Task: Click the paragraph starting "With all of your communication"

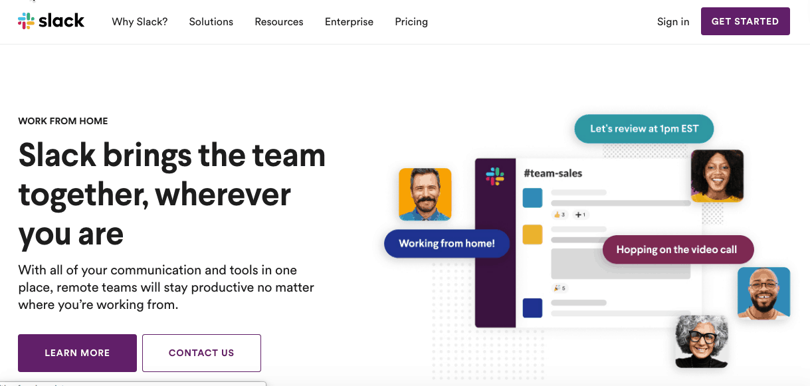Action: (x=166, y=288)
